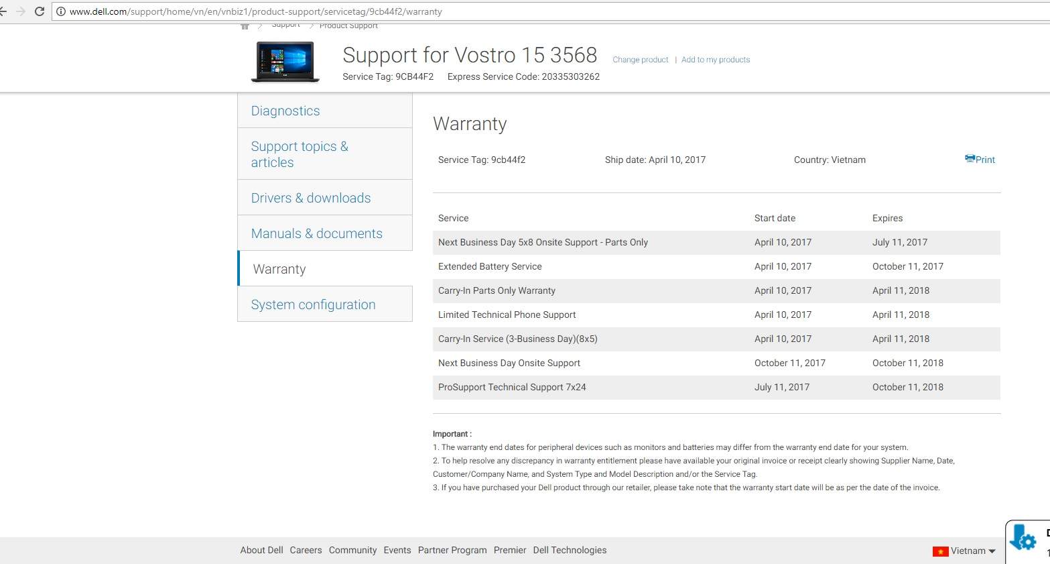
Task: Click the Product Support breadcrumb
Action: pos(348,26)
